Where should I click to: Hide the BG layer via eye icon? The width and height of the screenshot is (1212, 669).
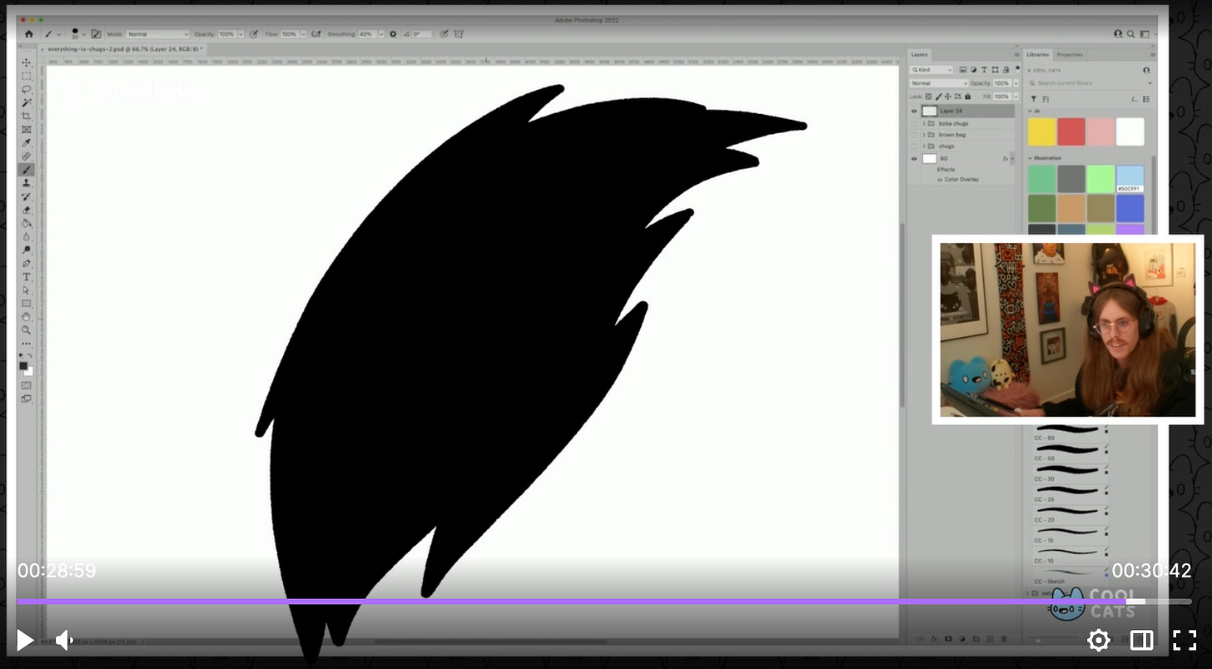click(x=914, y=158)
